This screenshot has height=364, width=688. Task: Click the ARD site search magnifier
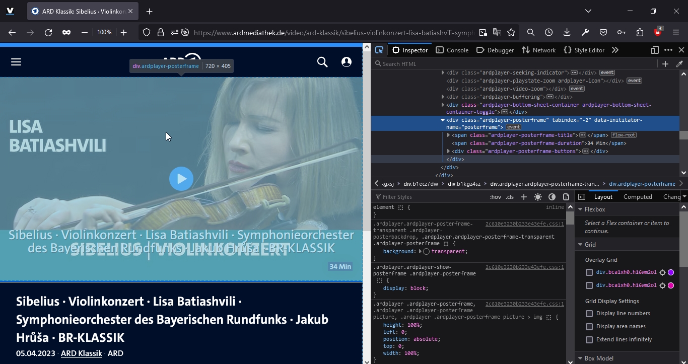(322, 62)
